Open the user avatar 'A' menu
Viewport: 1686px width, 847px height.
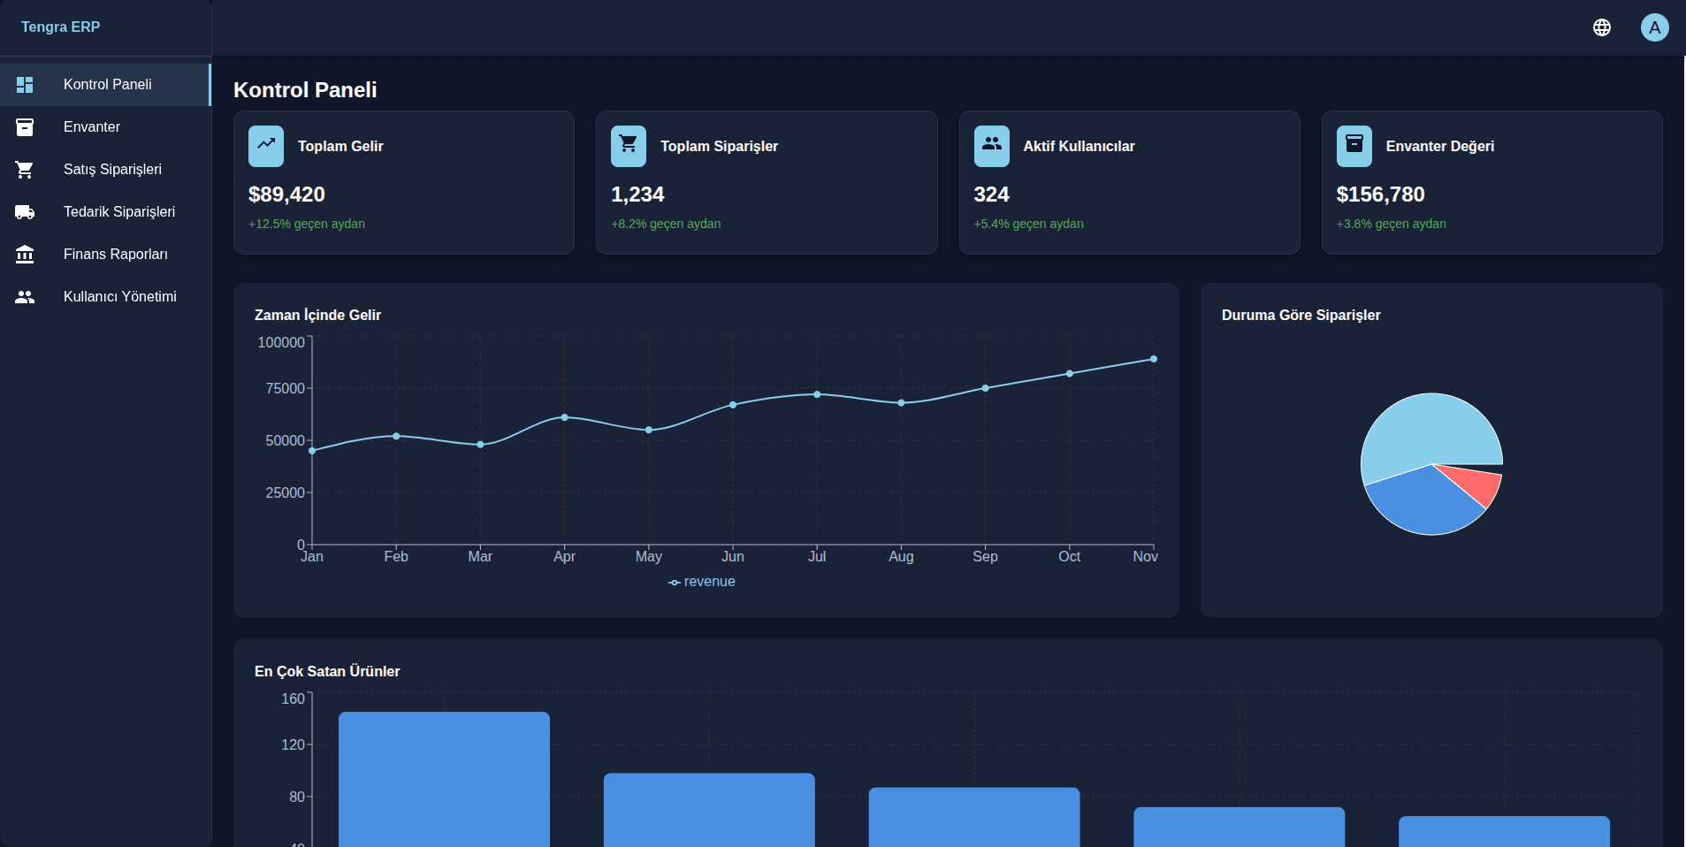1654,27
